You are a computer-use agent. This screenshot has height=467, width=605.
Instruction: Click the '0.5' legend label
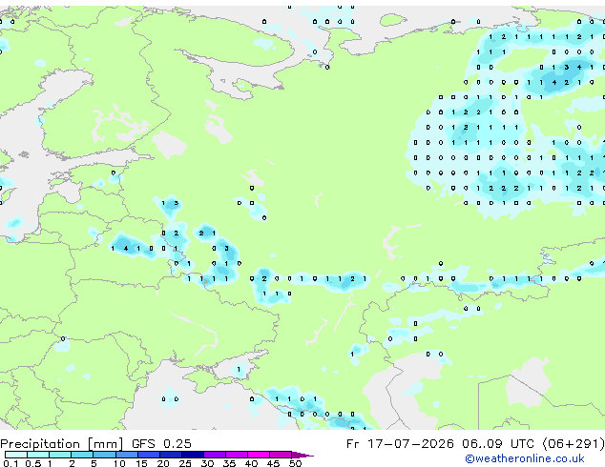(x=33, y=463)
